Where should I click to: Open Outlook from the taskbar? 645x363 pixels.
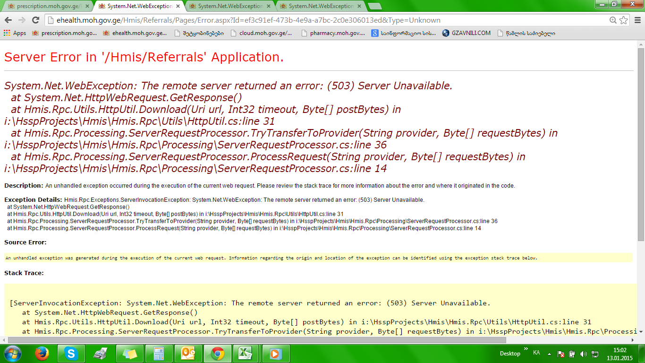(x=188, y=354)
